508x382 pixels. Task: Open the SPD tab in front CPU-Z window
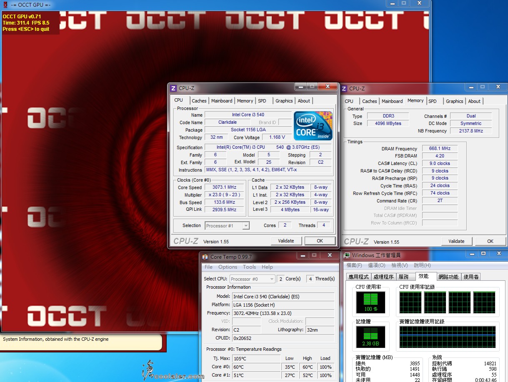262,101
